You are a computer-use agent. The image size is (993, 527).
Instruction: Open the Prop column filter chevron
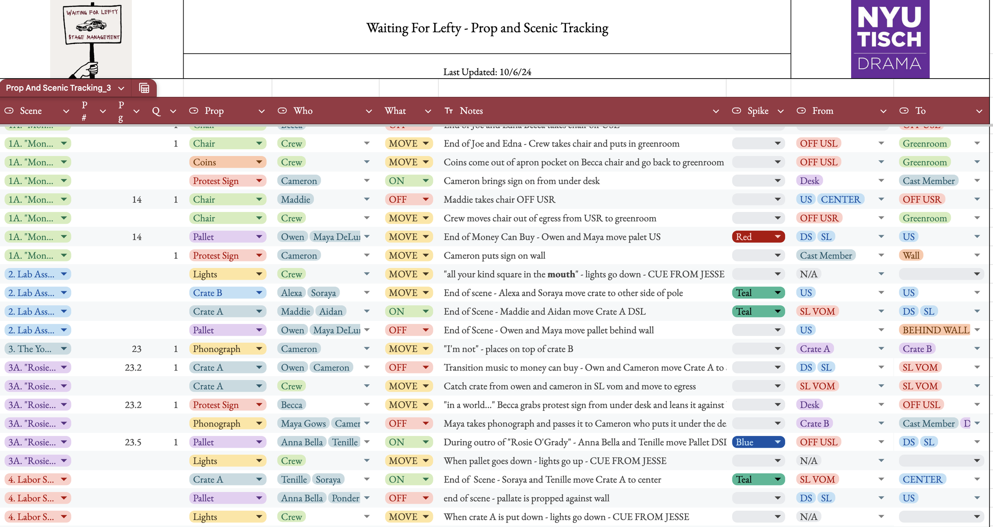pos(262,112)
